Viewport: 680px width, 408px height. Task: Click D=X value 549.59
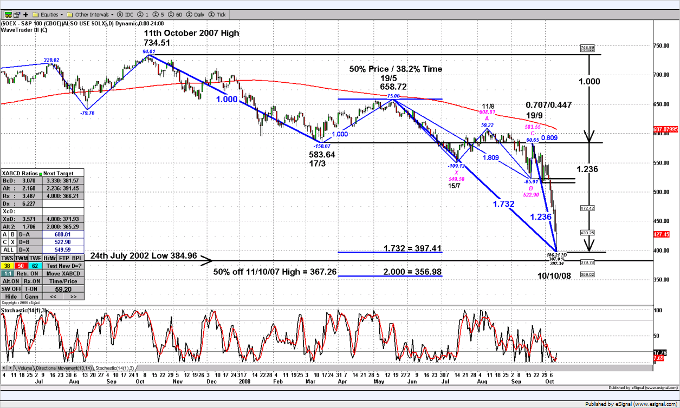tap(63, 249)
